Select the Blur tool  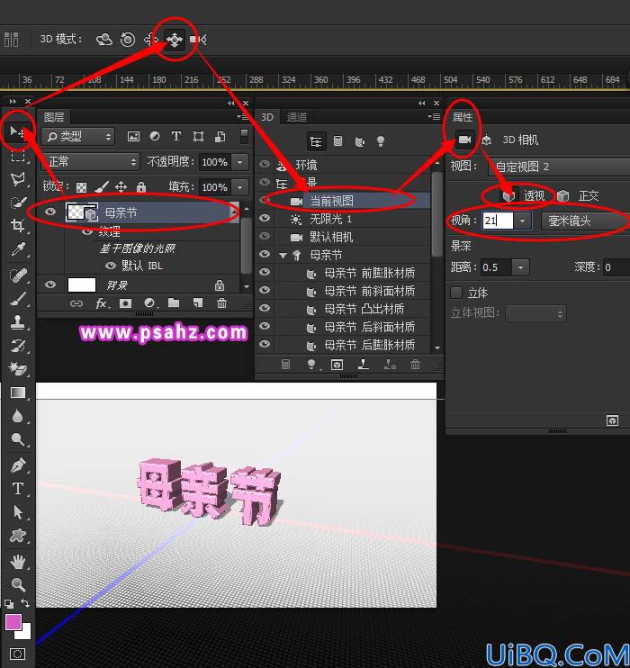click(17, 416)
